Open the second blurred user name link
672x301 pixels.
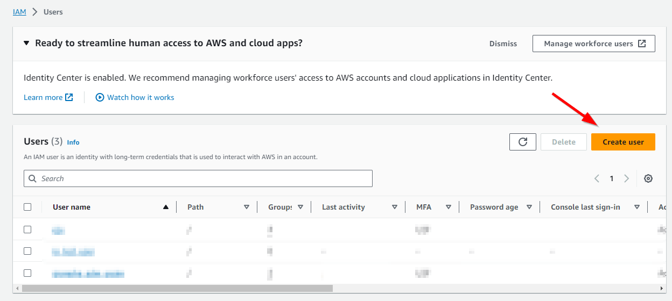[x=73, y=252]
